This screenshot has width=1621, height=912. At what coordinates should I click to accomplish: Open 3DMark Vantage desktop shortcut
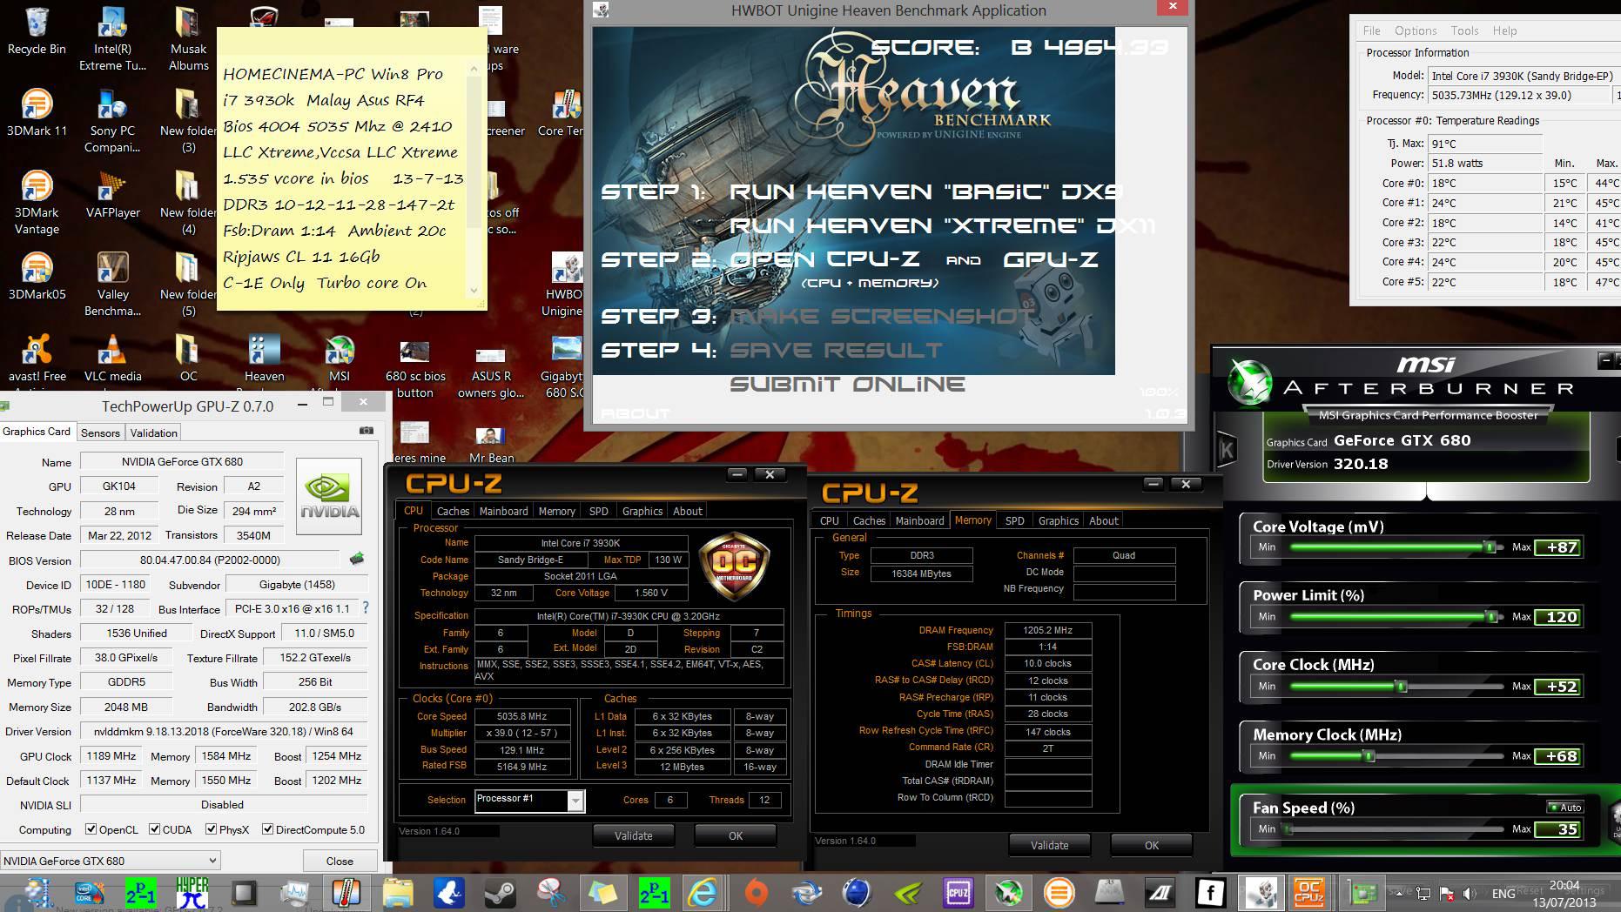tap(37, 203)
